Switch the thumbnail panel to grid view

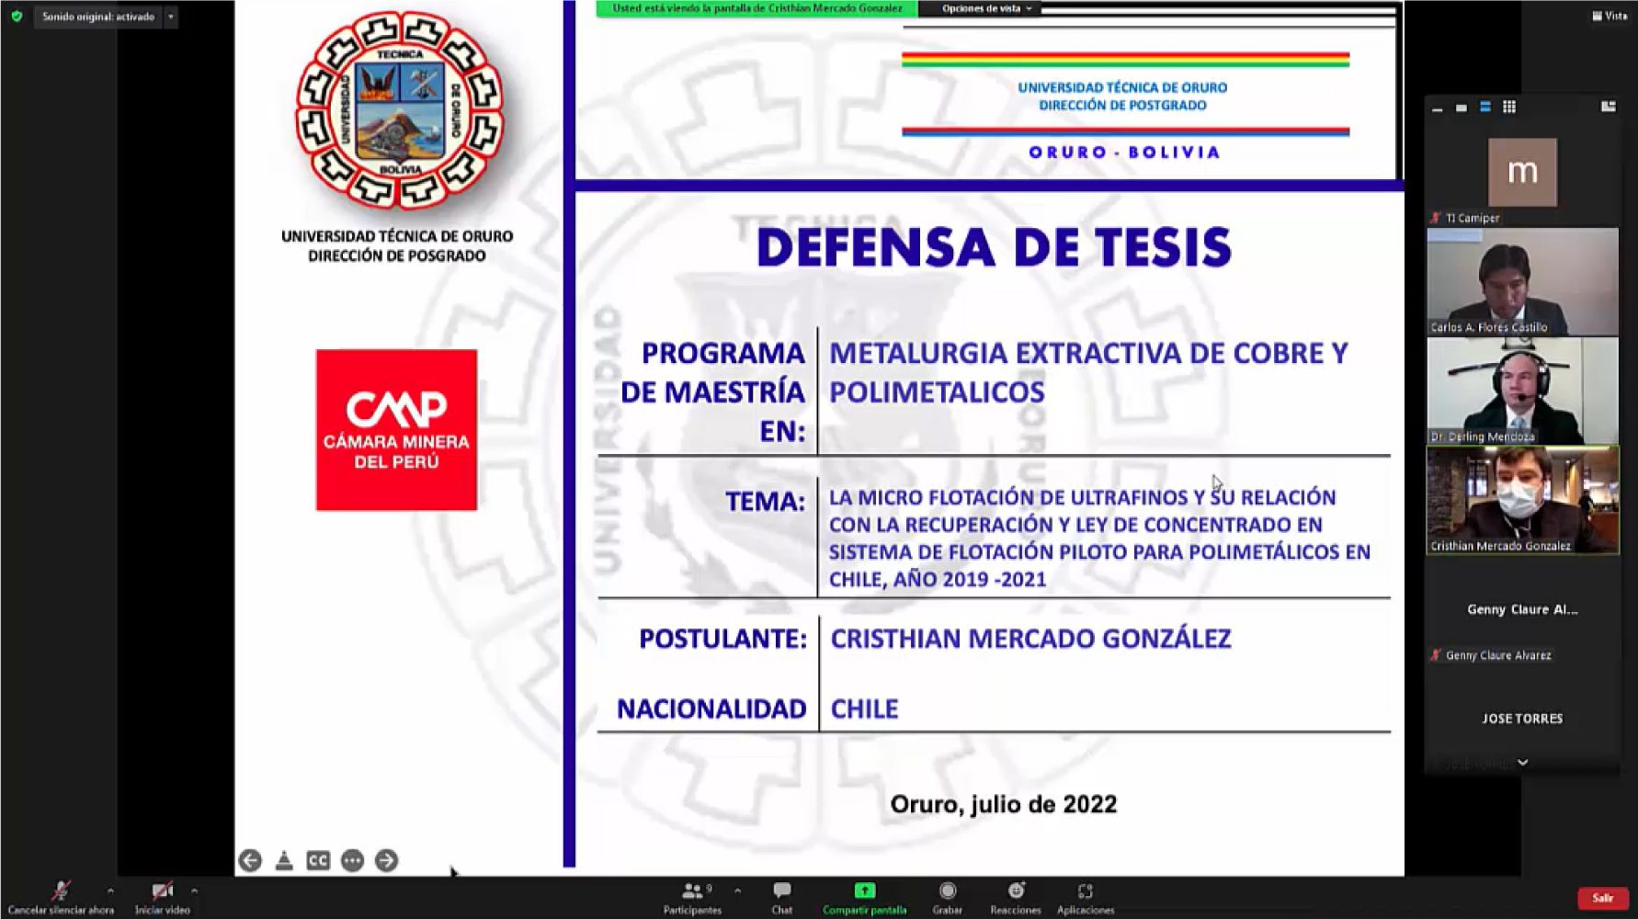(1509, 108)
